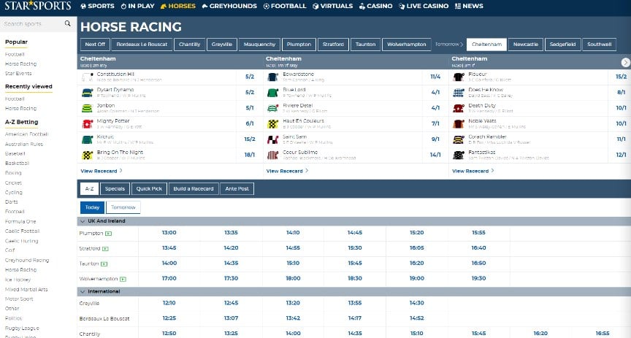Open Star Events in Popular list
631x338 pixels.
[x=18, y=74]
